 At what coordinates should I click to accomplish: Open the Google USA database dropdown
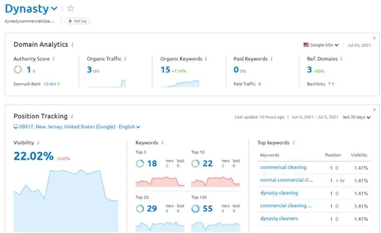pos(321,45)
